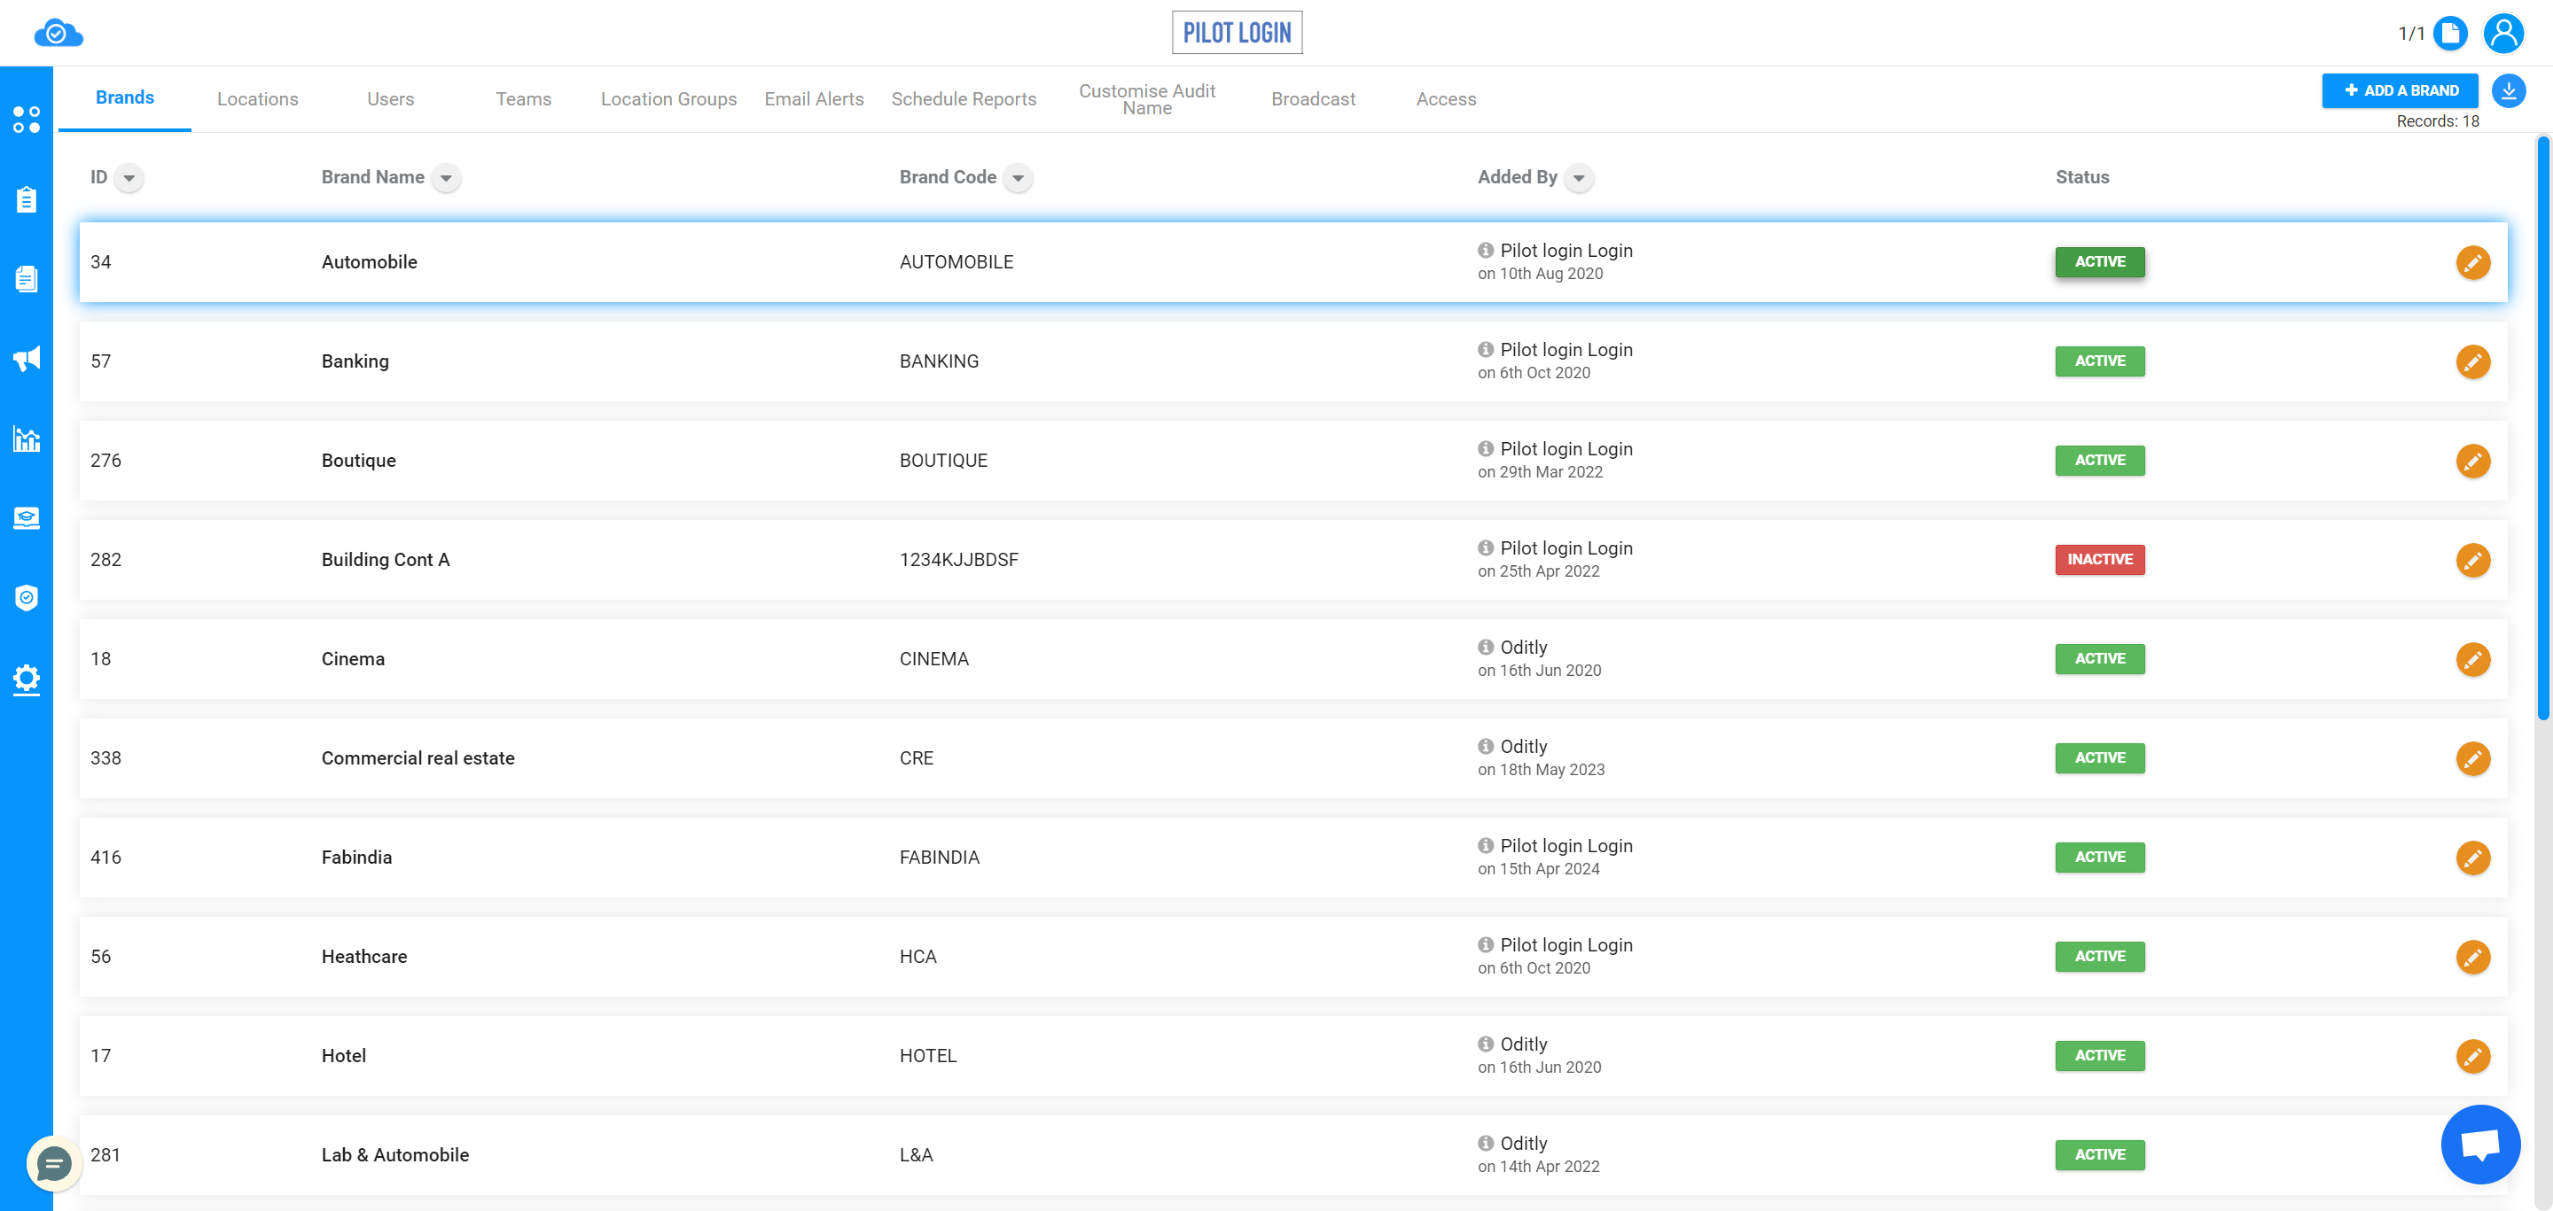2553x1211 pixels.
Task: Open the Access tab
Action: [x=1446, y=99]
